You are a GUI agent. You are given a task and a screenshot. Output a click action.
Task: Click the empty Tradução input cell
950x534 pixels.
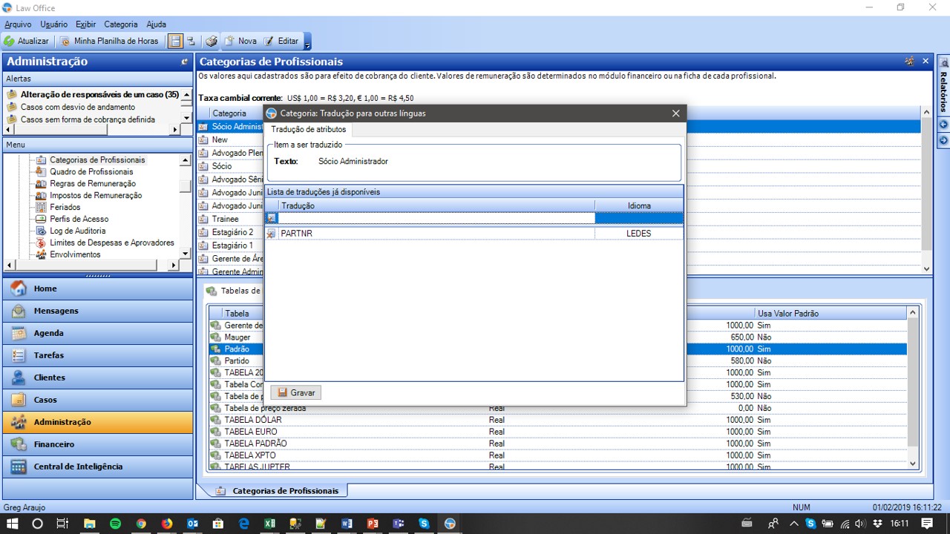[437, 218]
